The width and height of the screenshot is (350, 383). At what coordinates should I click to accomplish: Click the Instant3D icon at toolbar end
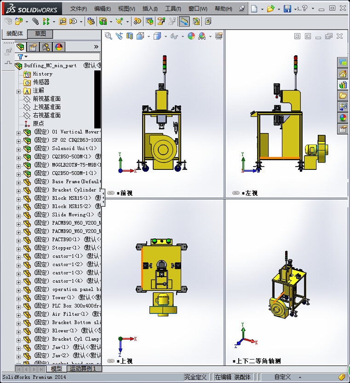(208, 22)
